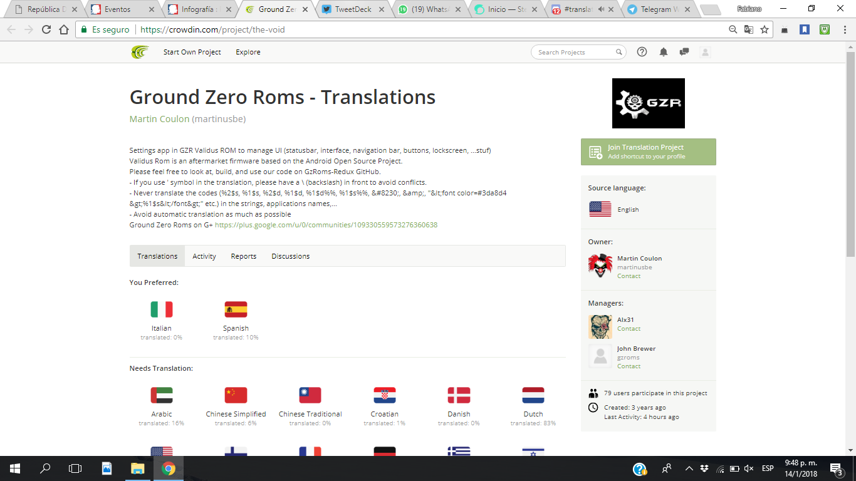Screen dimensions: 856x481
Task: Click John Brewer's placeholder avatar
Action: click(x=600, y=356)
